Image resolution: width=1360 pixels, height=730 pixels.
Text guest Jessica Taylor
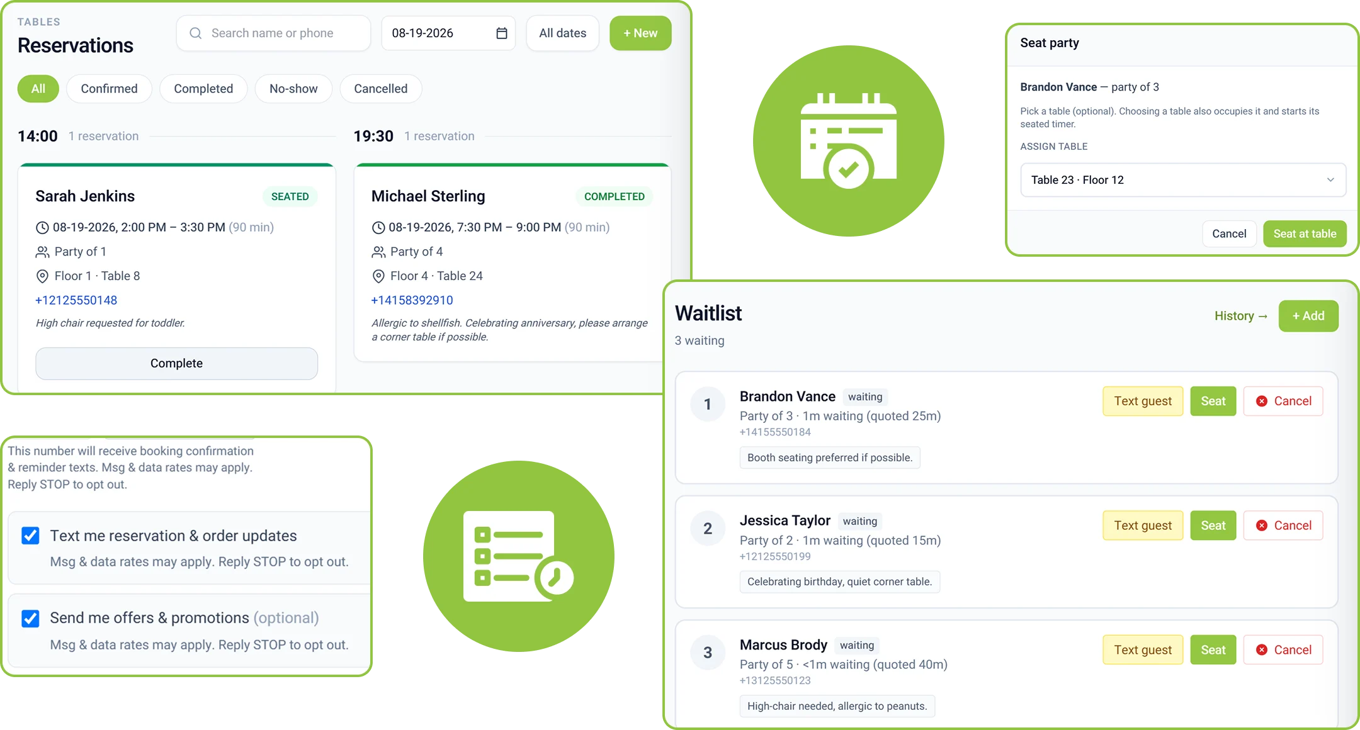[x=1143, y=525]
